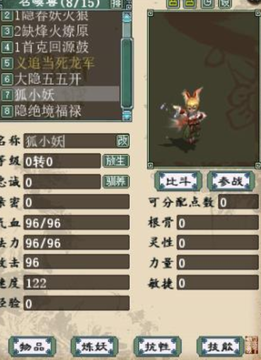This screenshot has width=261, height=360.
Task: Click the 放生 release button
Action: [x=116, y=161]
